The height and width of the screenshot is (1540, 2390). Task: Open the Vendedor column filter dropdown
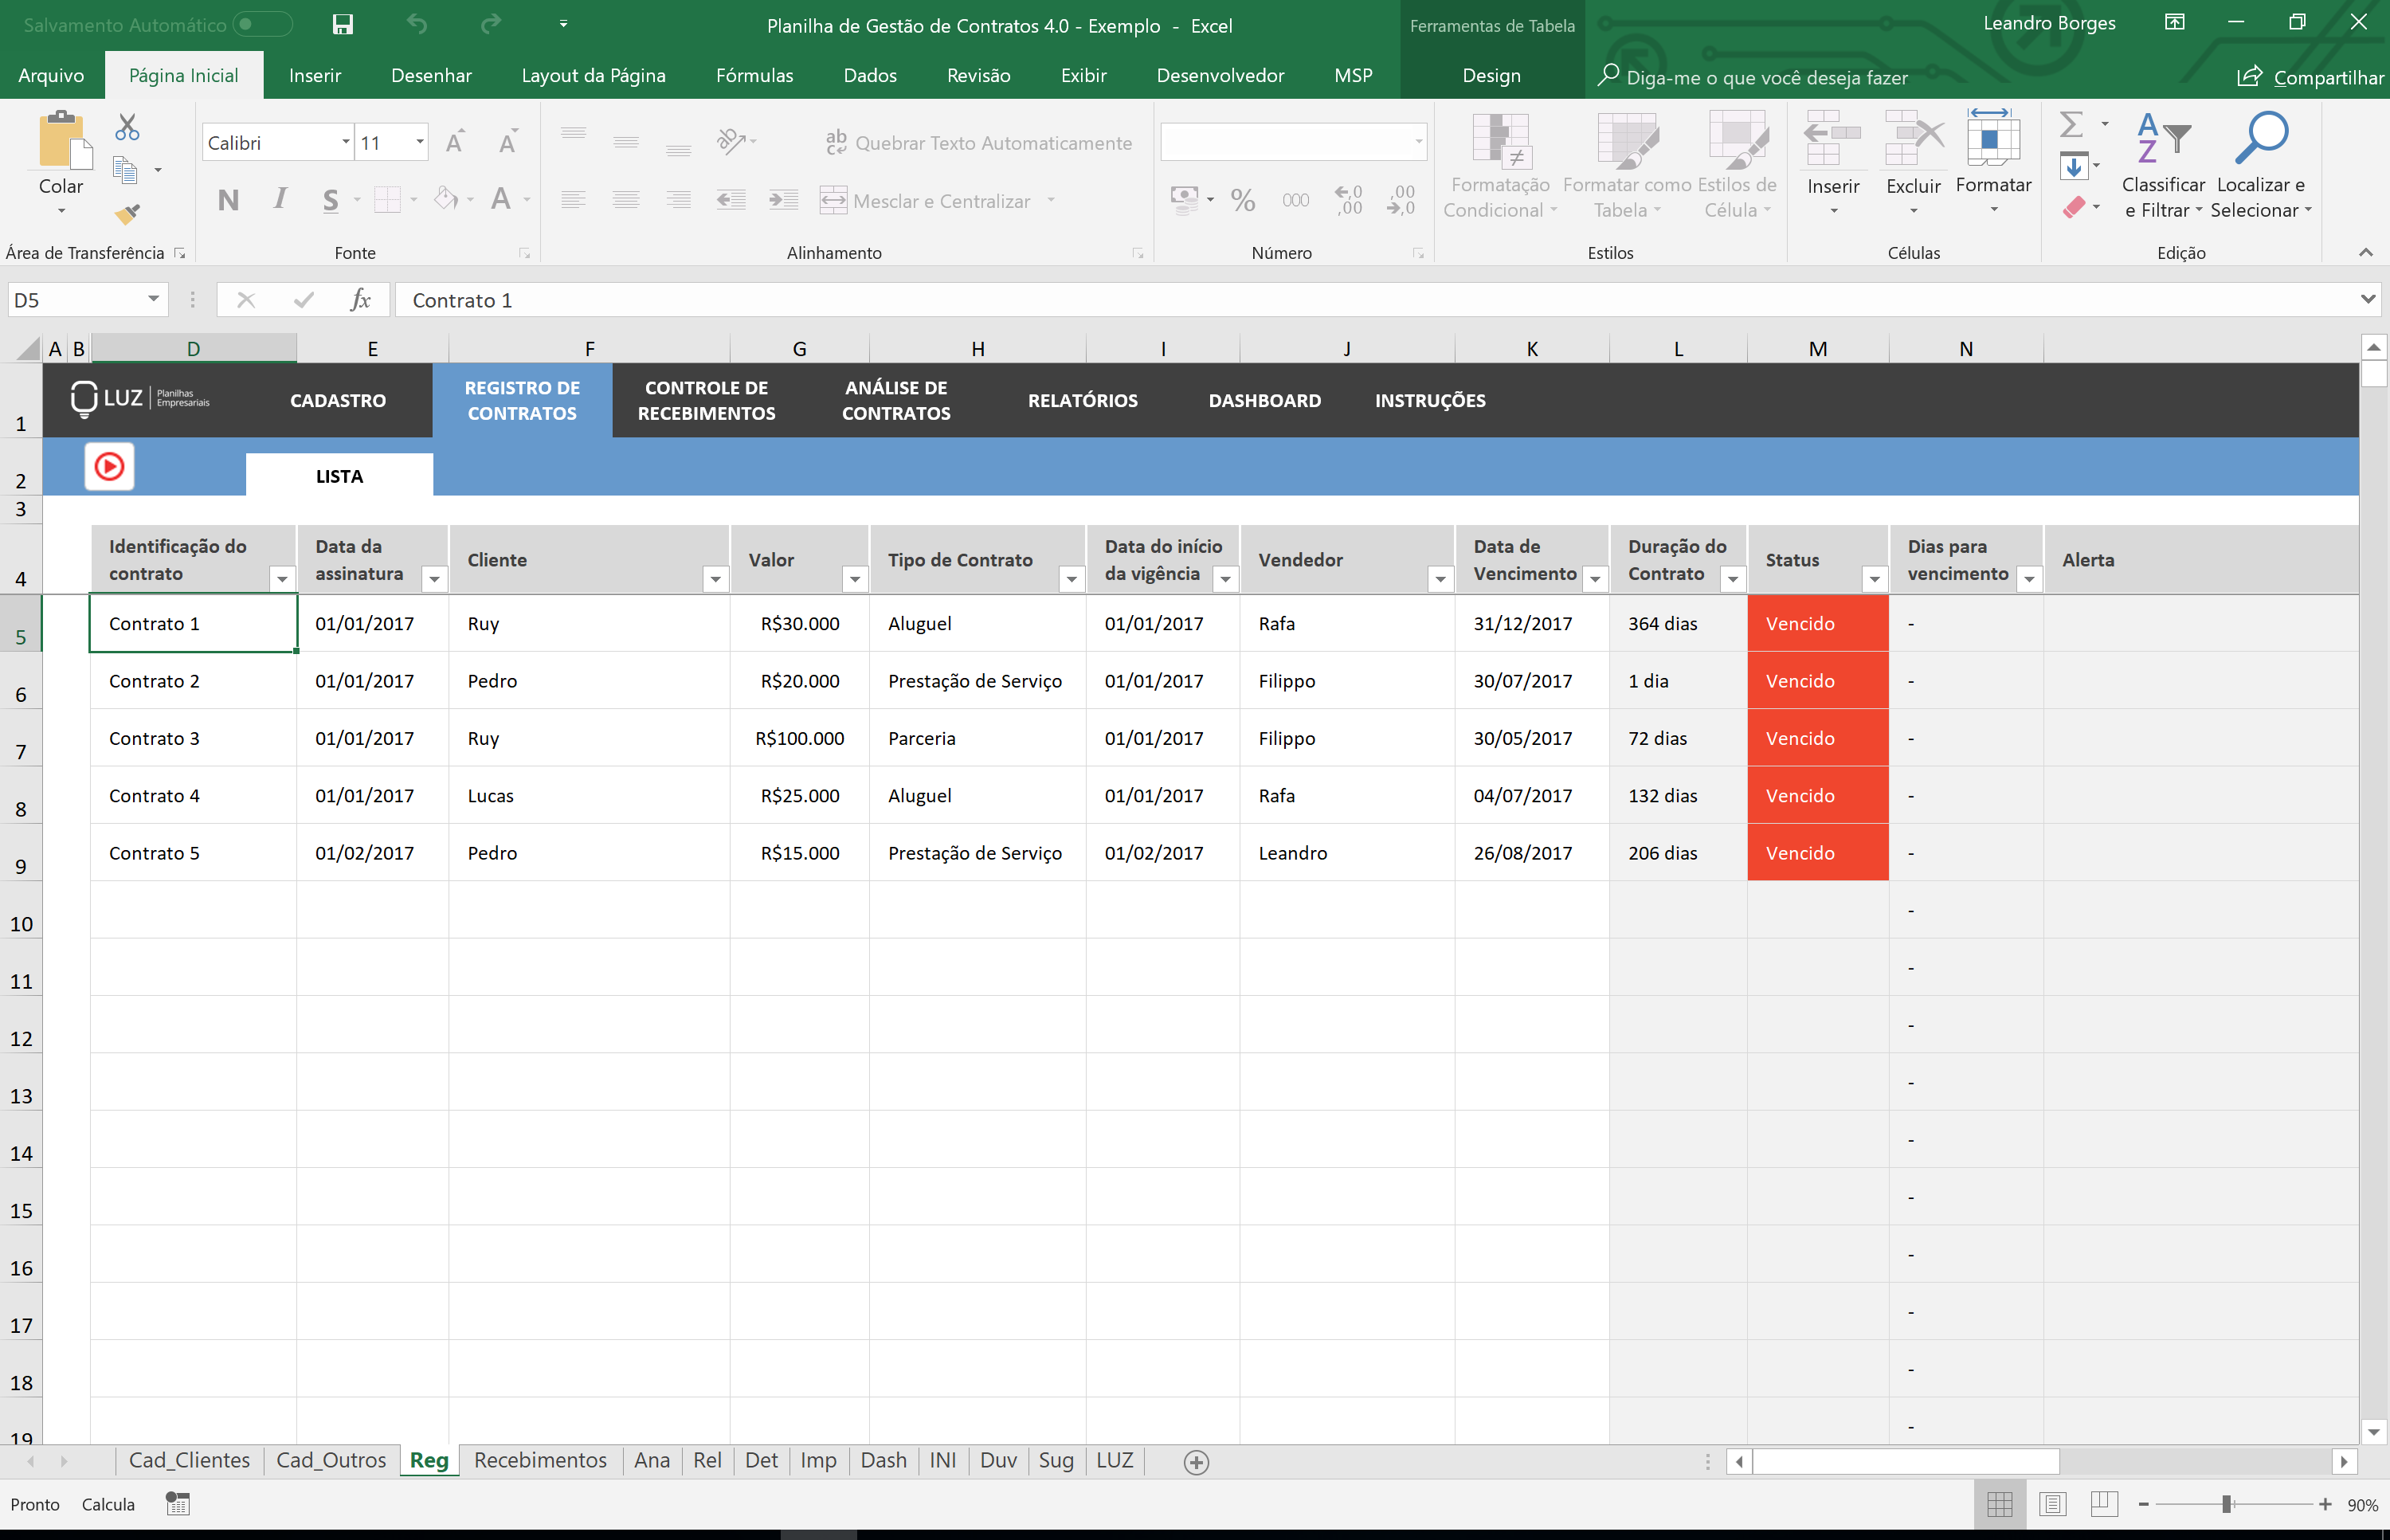(1440, 578)
